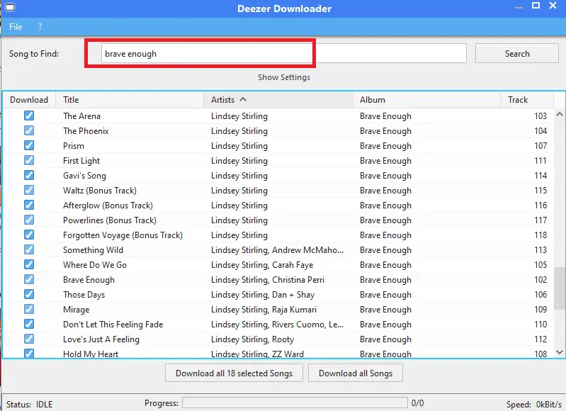
Task: Uncheck download box for The Arena
Action: point(29,116)
